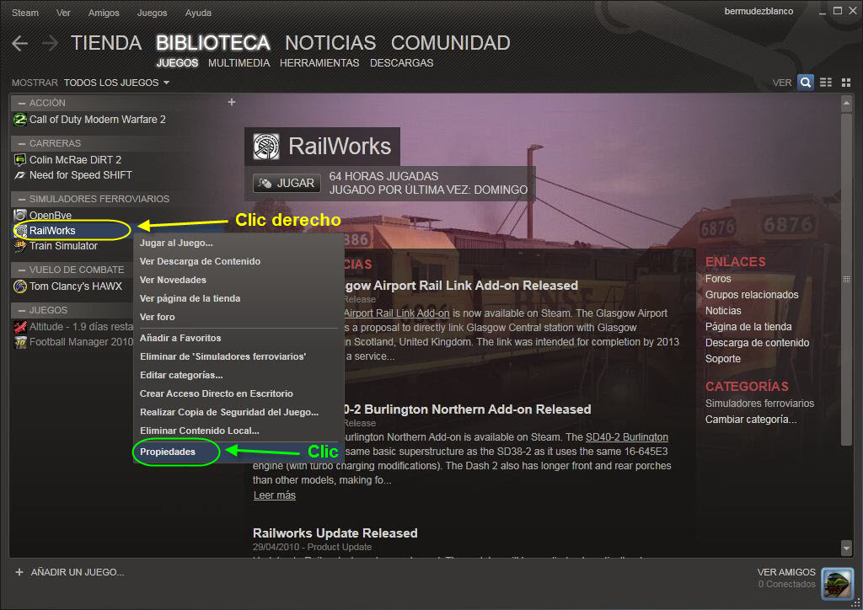863x610 pixels.
Task: Open the TODOS LOS JUEGOS filter dropdown
Action: pyautogui.click(x=116, y=83)
